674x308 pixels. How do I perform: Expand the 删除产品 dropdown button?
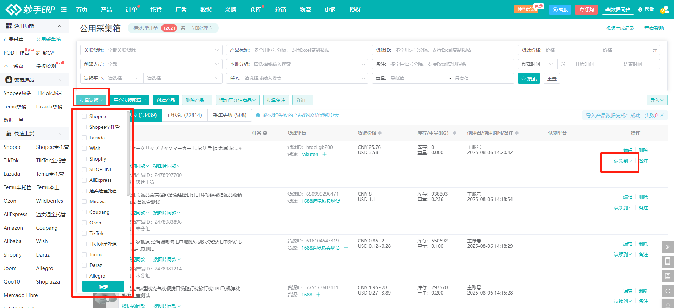point(197,100)
